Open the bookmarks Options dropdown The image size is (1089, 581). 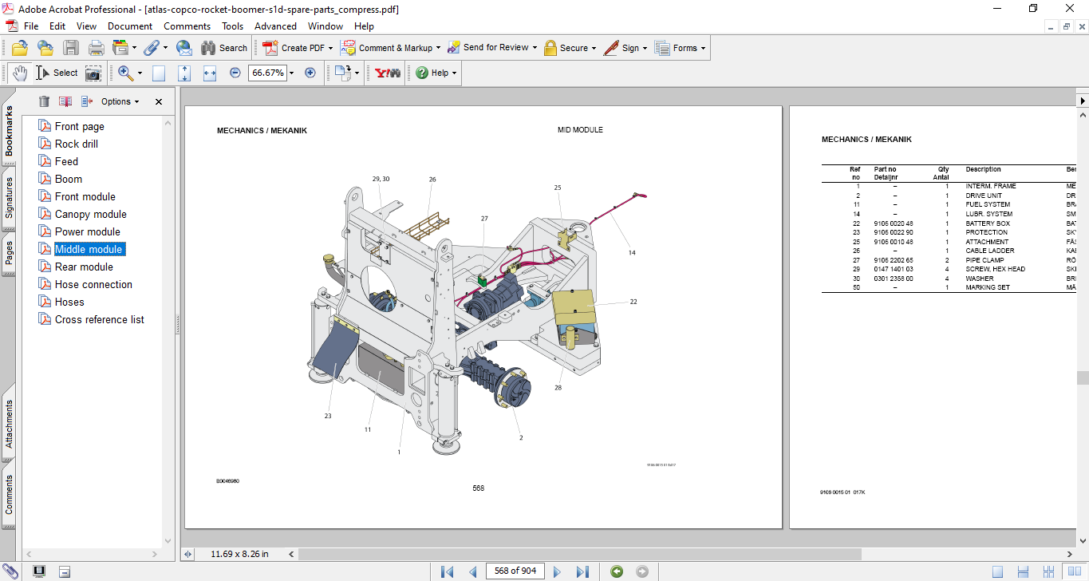coord(120,101)
